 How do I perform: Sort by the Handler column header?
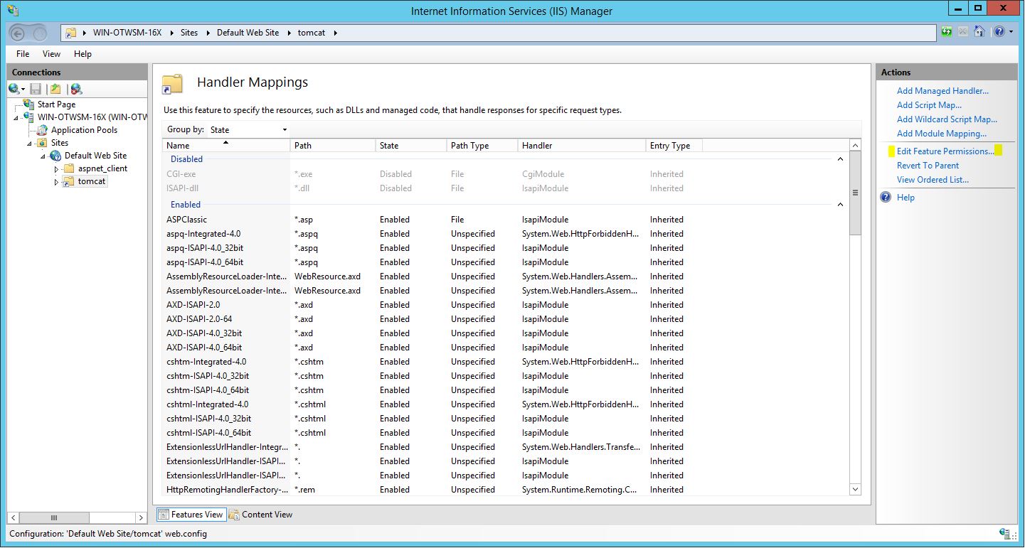click(582, 145)
